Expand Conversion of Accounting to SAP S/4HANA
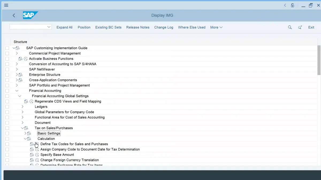The image size is (321, 180). (x=17, y=64)
